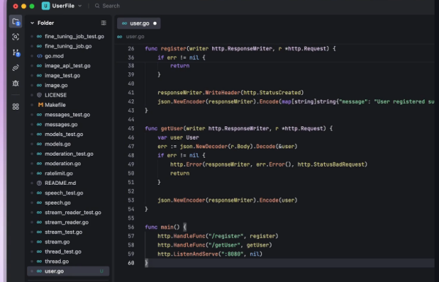Open speech_test.go file

pyautogui.click(x=64, y=193)
